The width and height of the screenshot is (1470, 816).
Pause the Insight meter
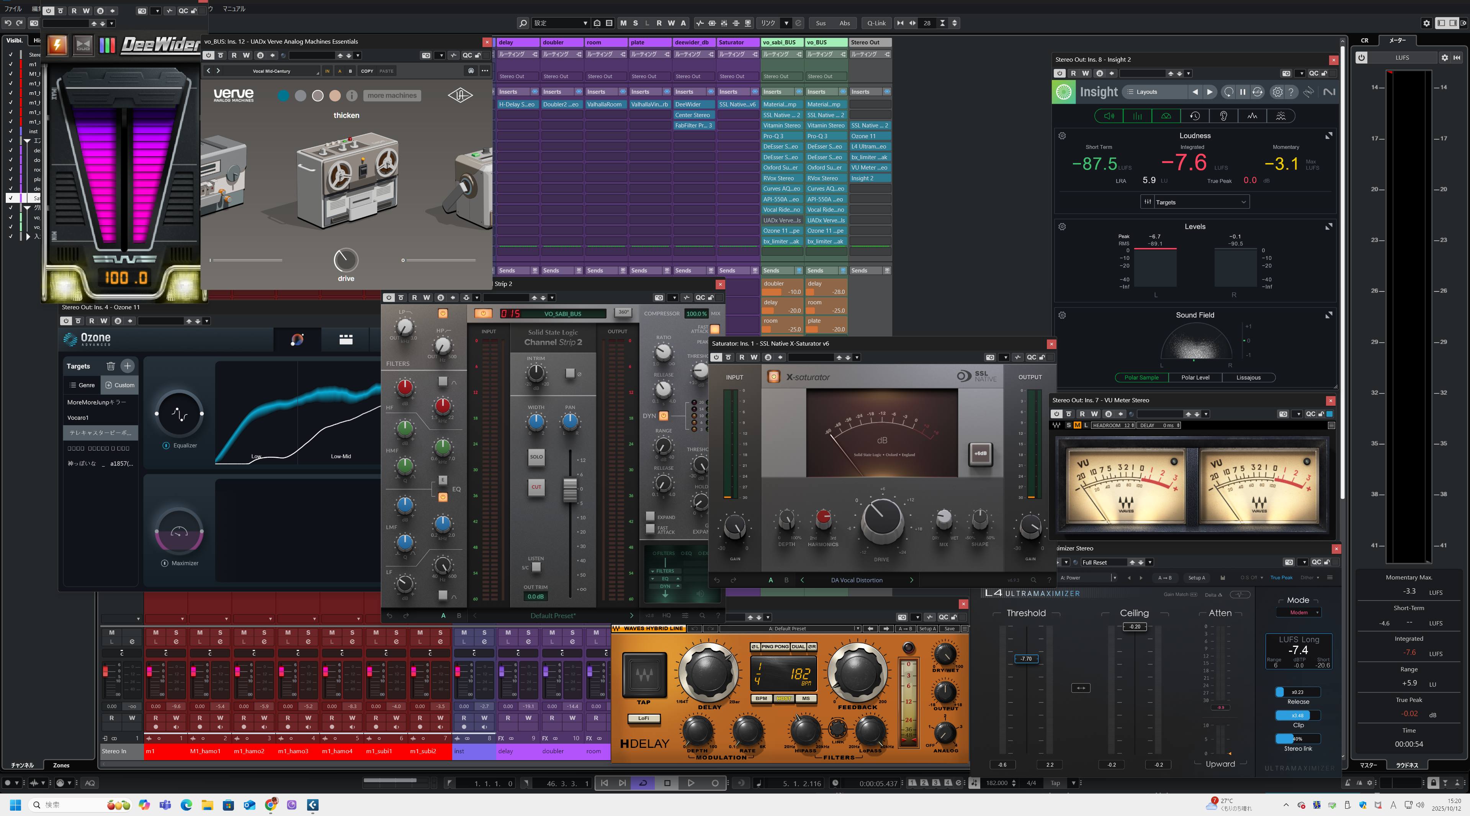(1242, 92)
